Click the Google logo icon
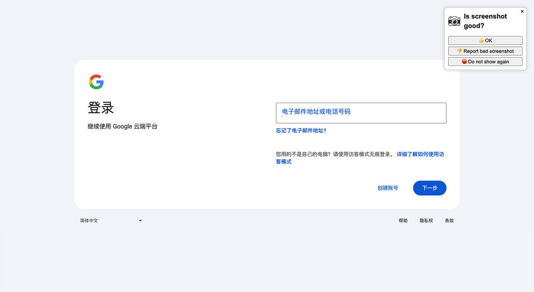The height and width of the screenshot is (292, 534). pyautogui.click(x=96, y=82)
